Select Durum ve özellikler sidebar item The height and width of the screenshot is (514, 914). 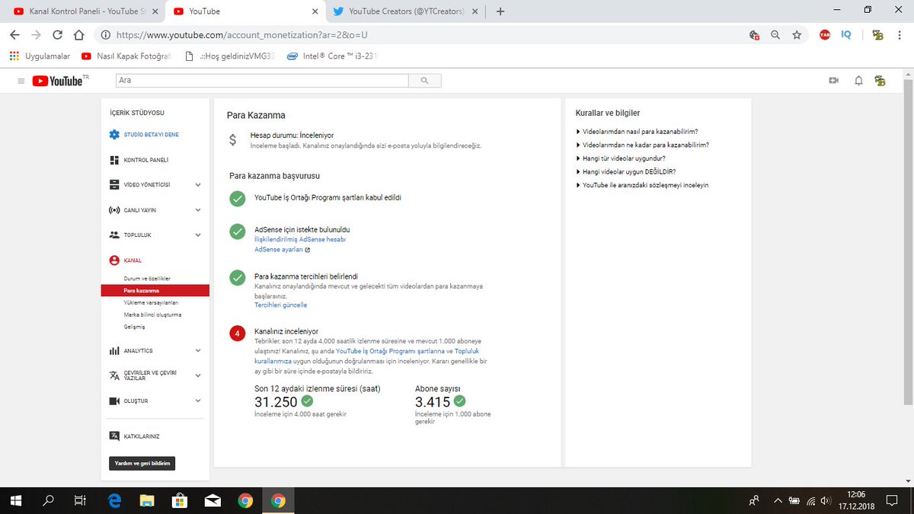(x=147, y=279)
